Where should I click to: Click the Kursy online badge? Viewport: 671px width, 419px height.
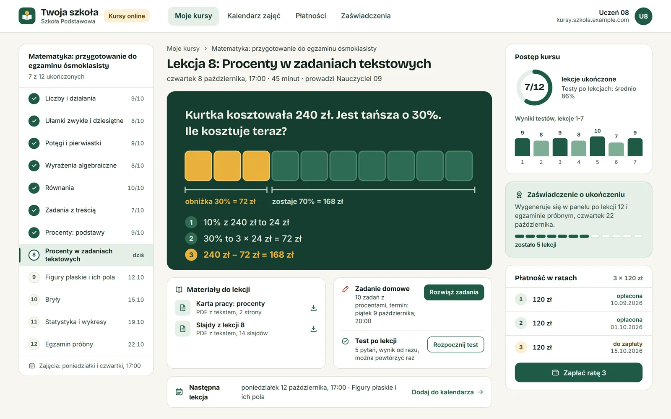(x=127, y=16)
